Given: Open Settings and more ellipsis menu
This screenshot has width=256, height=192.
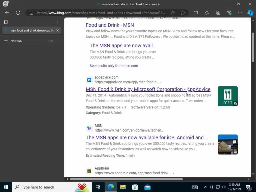Looking at the screenshot, I should [240, 13].
